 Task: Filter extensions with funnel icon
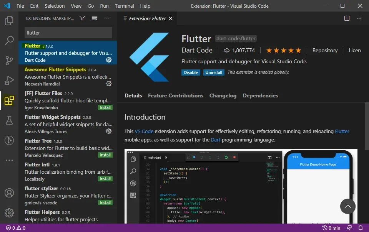pos(82,18)
